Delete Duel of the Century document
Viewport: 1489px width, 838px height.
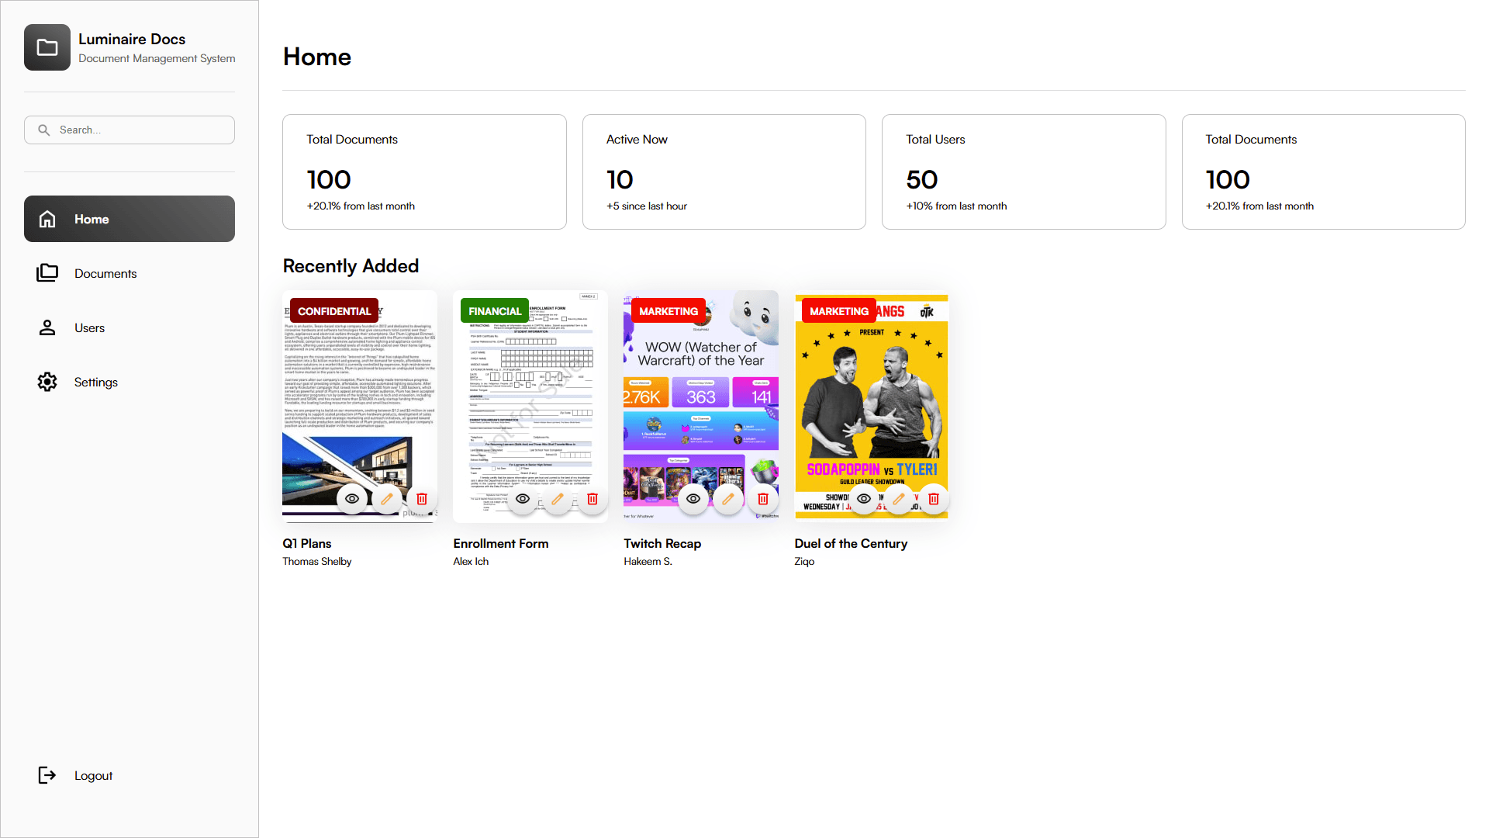[x=934, y=499]
